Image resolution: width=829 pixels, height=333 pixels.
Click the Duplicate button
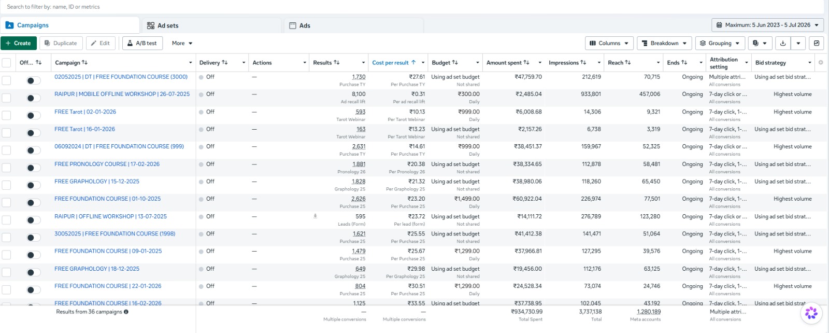[x=61, y=43]
